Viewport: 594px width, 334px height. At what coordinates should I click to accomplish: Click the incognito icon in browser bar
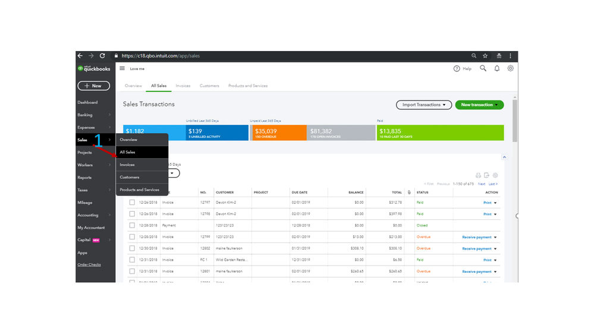[x=499, y=56]
